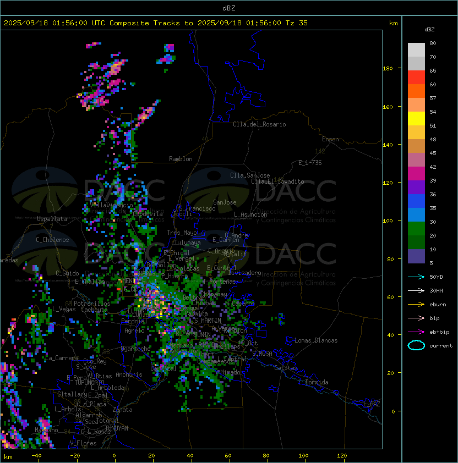Click the 'Tres_Mayo' map label
This screenshot has width=458, height=463.
coord(182,233)
